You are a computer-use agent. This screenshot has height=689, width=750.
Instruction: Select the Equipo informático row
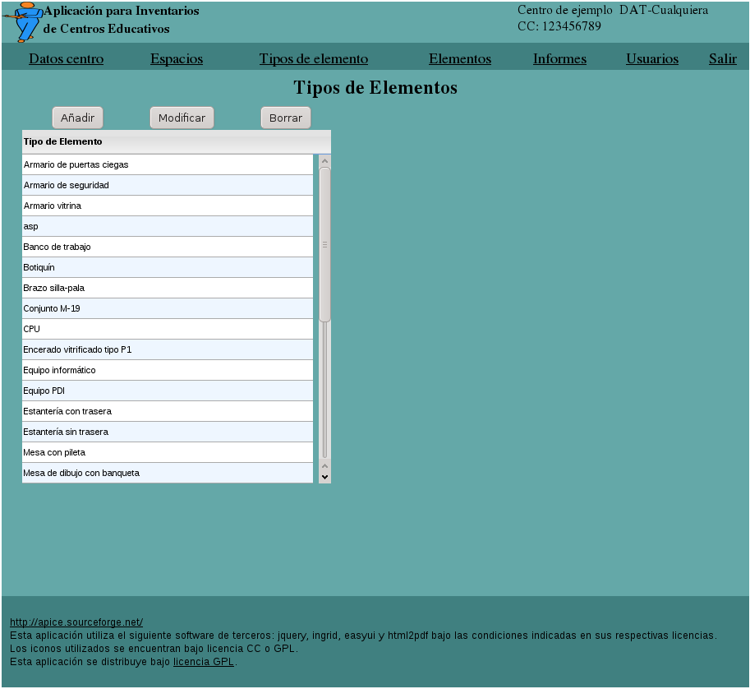pyautogui.click(x=168, y=371)
